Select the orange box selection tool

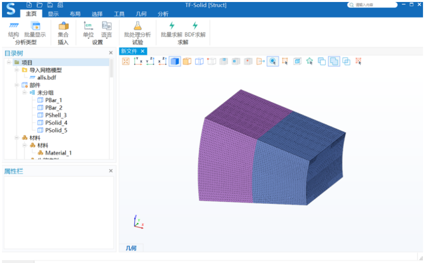(285, 61)
